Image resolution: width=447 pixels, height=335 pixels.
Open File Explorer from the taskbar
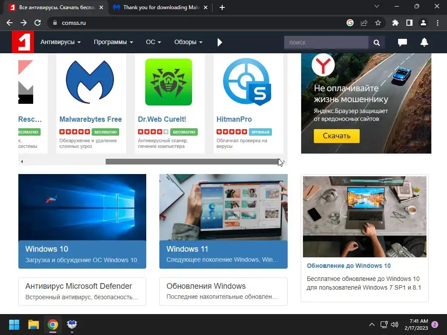pos(33,325)
